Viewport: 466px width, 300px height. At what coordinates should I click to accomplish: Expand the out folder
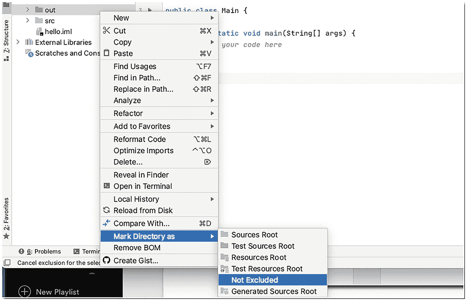point(28,10)
